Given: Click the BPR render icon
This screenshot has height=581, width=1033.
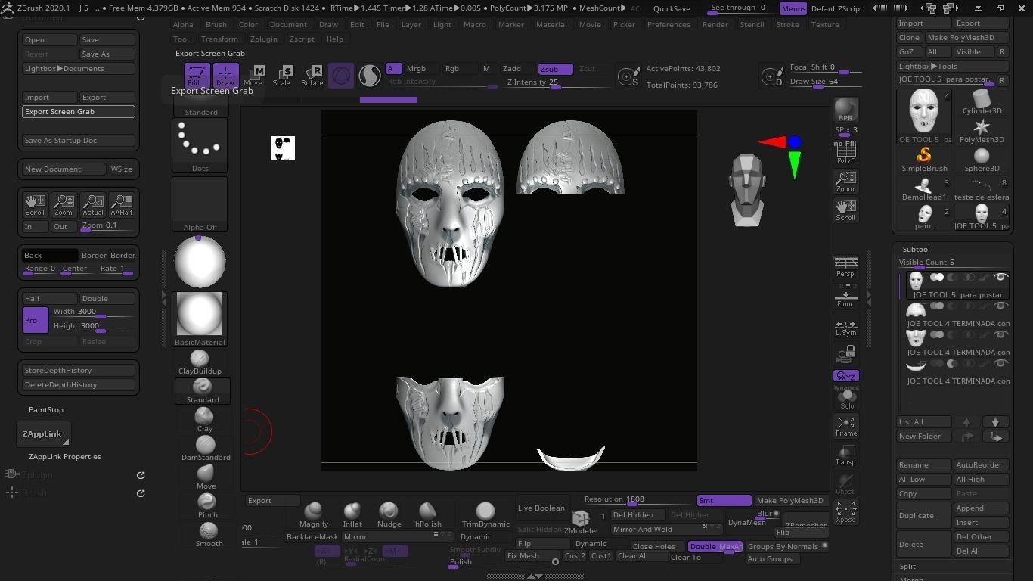Looking at the screenshot, I should tap(845, 110).
